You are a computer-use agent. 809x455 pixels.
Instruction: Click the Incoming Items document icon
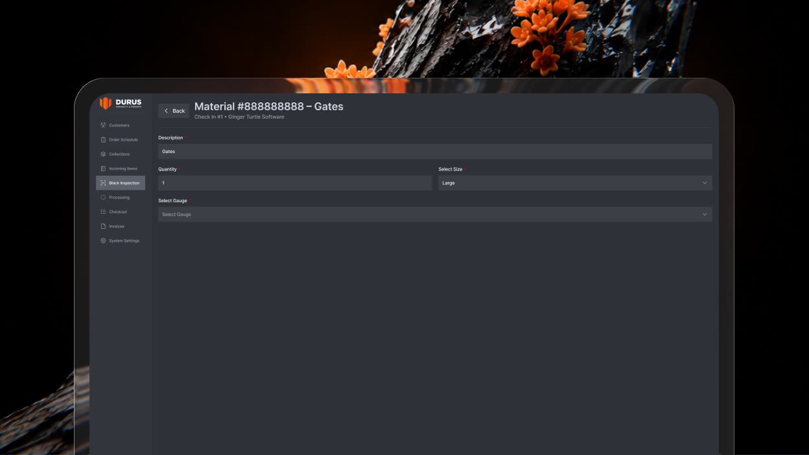tap(103, 169)
